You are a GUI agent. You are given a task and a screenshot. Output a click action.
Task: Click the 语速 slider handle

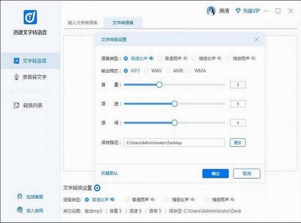click(174, 104)
